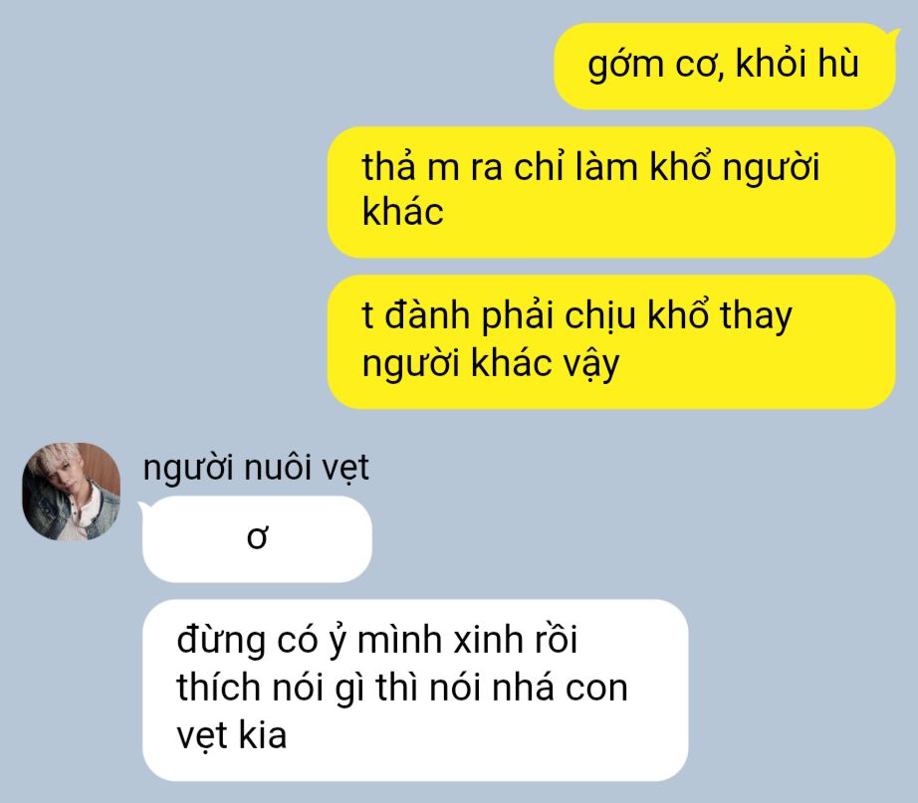
Task: Click the word "thả" in the yellow message
Action: (388, 167)
